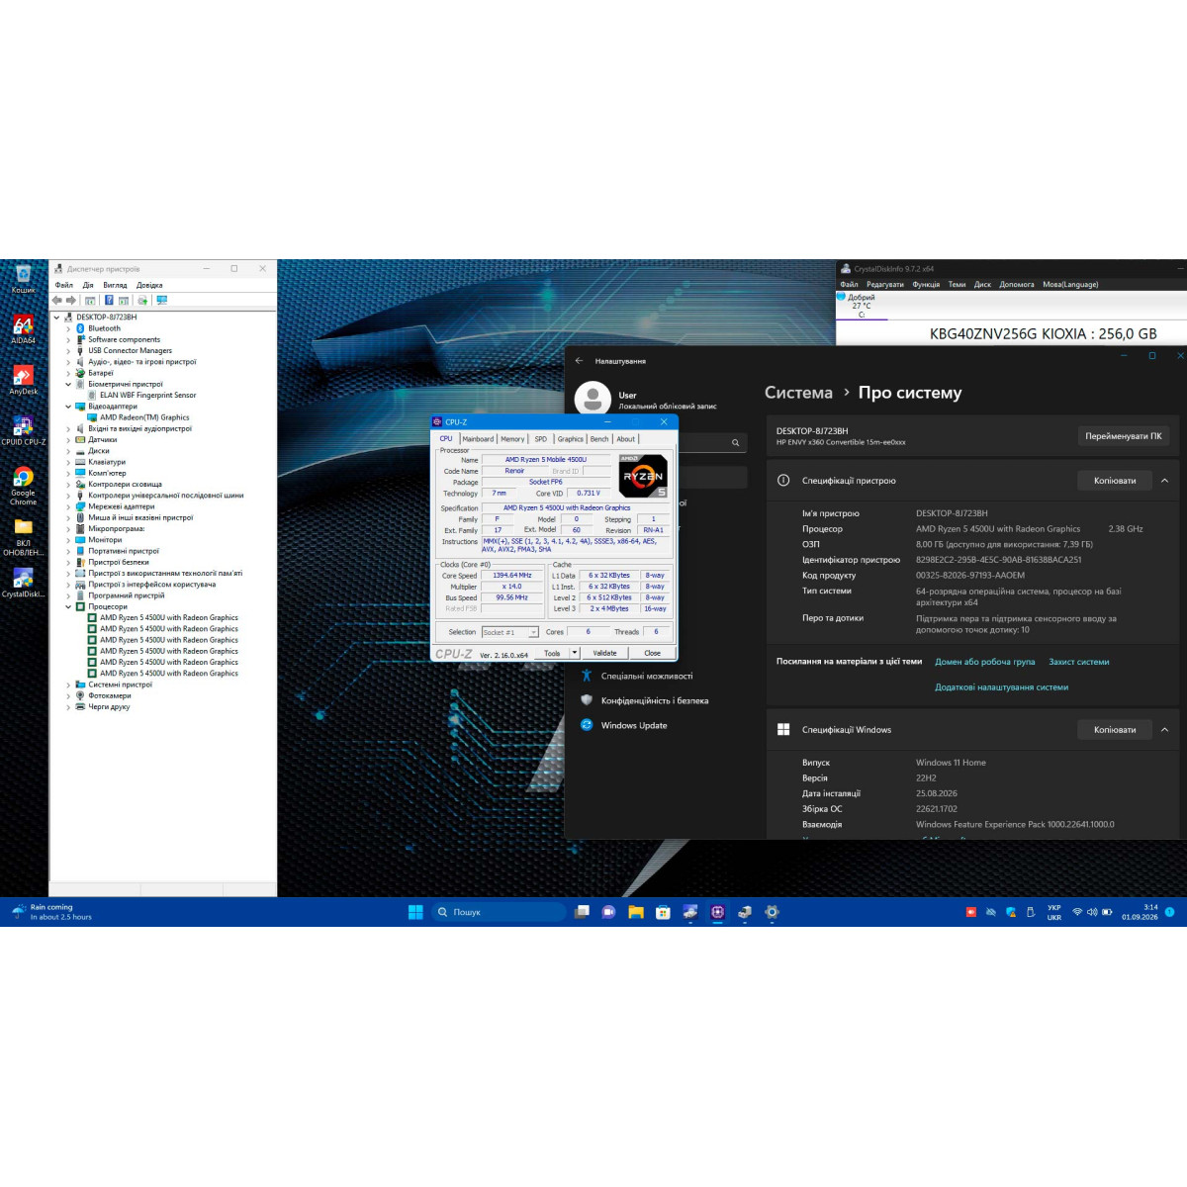Expand the Bluetooth node in Device Manager
Image resolution: width=1187 pixels, height=1187 pixels.
click(68, 328)
